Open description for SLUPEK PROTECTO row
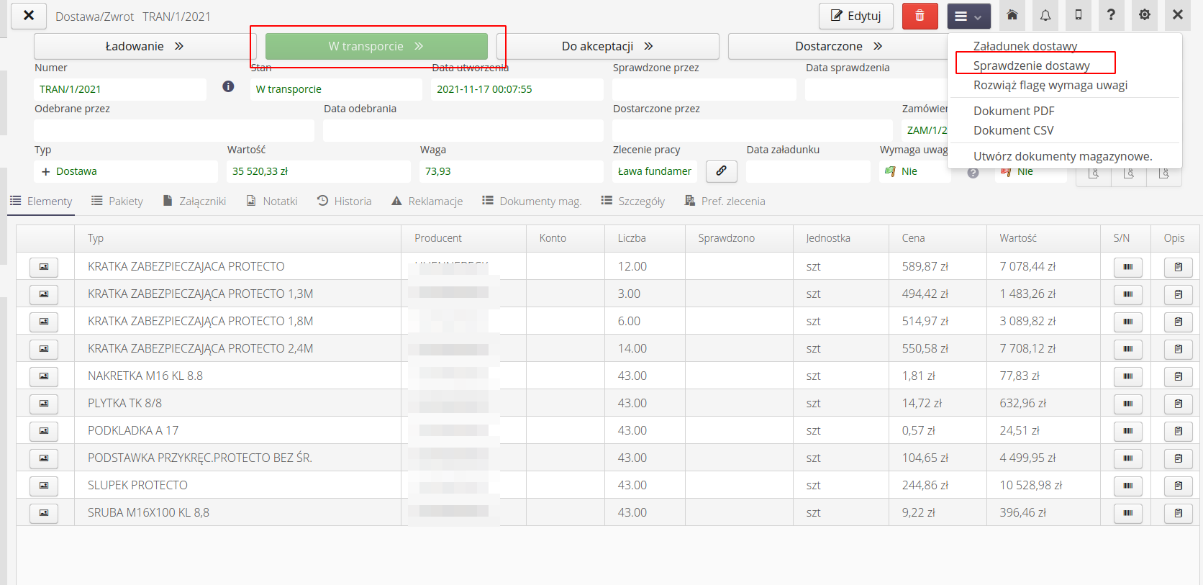 tap(1178, 486)
